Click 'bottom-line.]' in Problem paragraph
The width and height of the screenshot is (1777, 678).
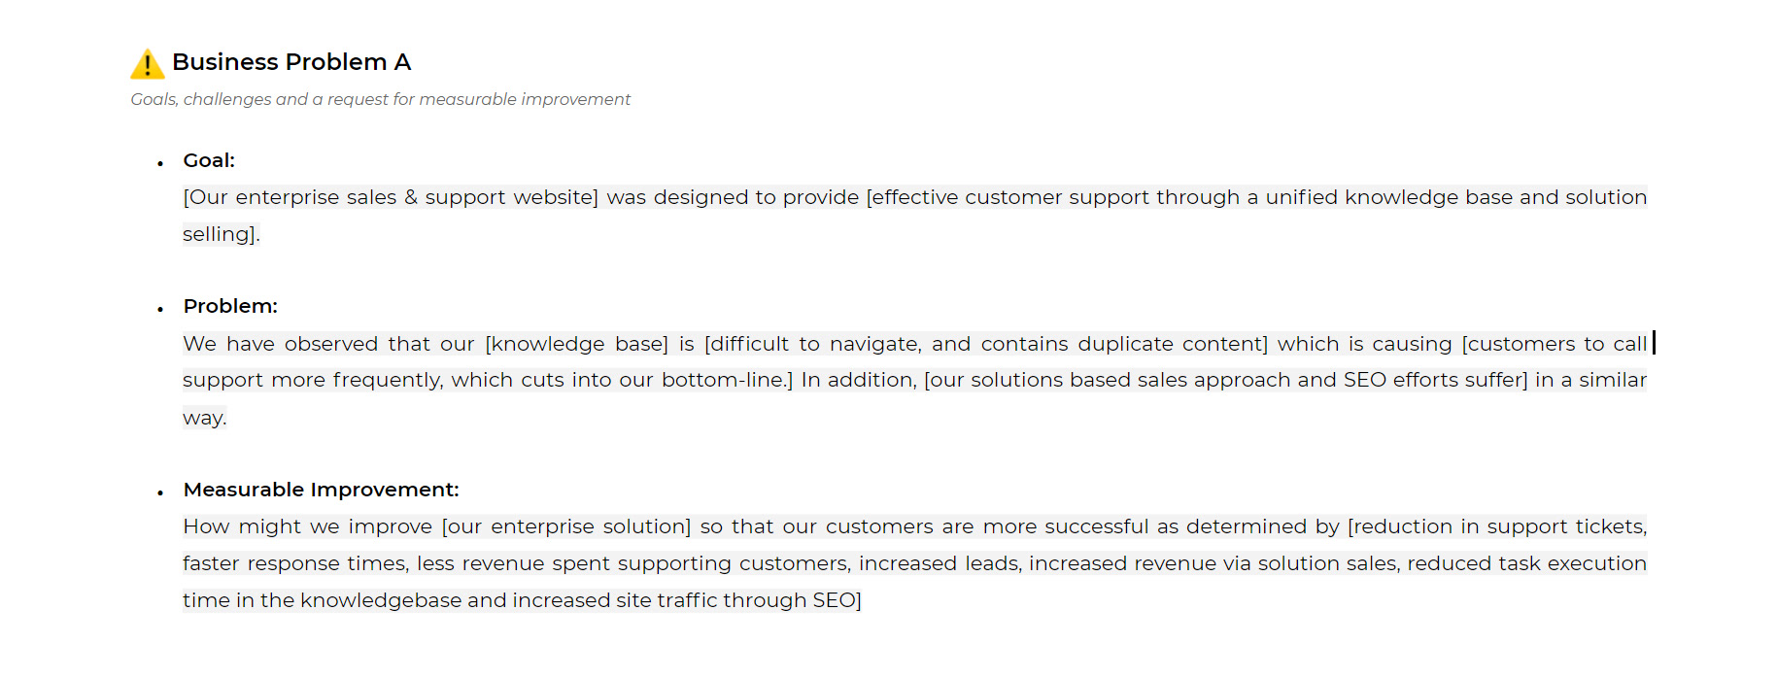coord(728,380)
